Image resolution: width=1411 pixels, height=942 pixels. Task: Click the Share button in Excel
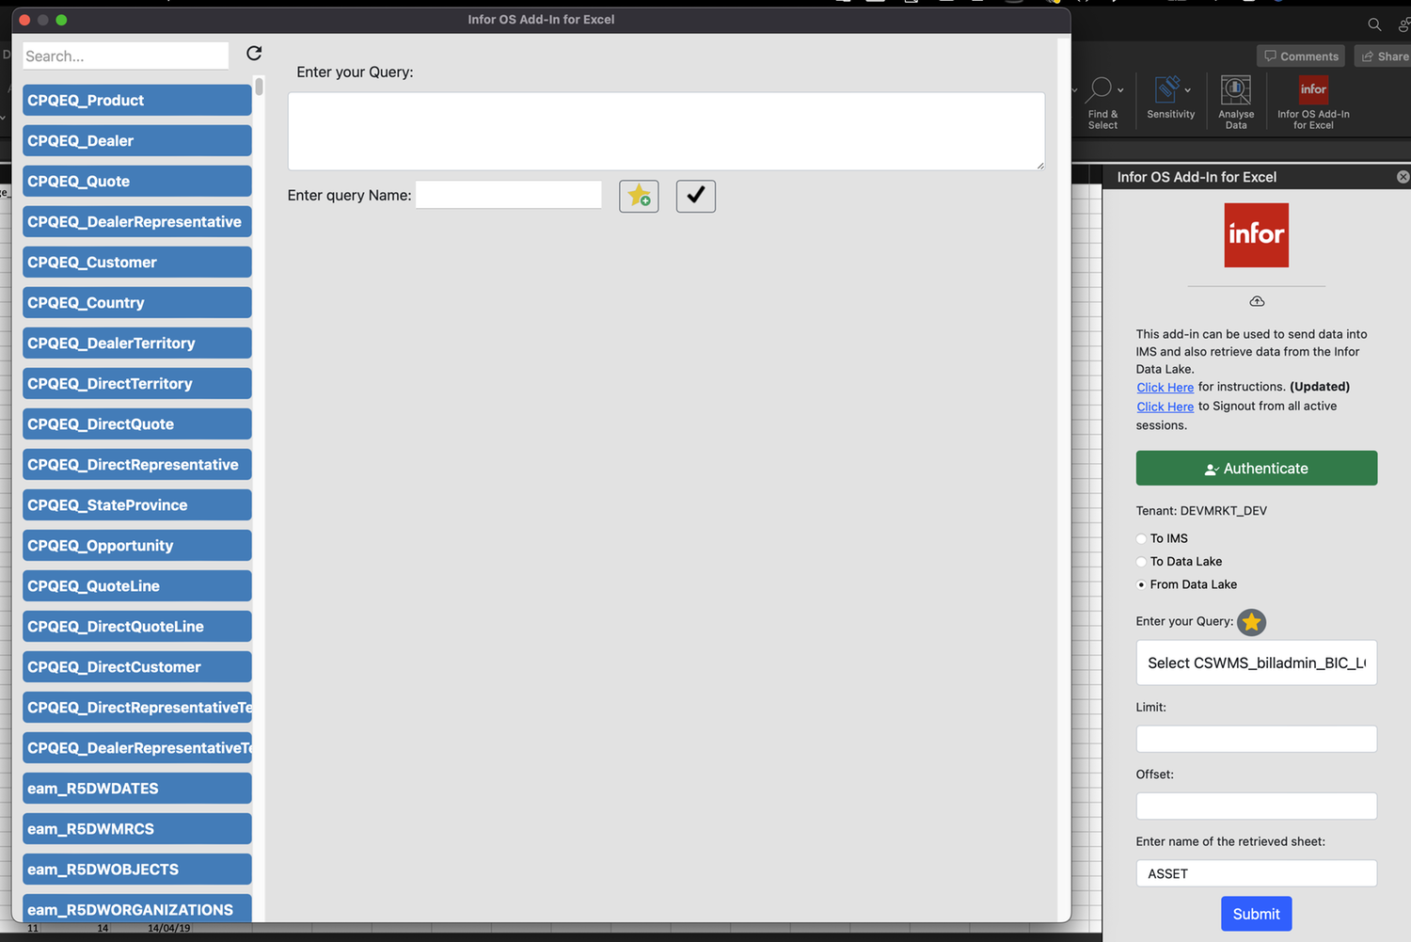(x=1384, y=56)
